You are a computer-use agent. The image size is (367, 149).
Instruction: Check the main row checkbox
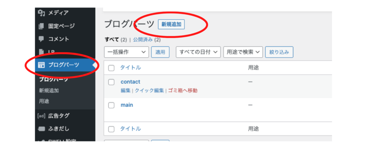(x=111, y=105)
